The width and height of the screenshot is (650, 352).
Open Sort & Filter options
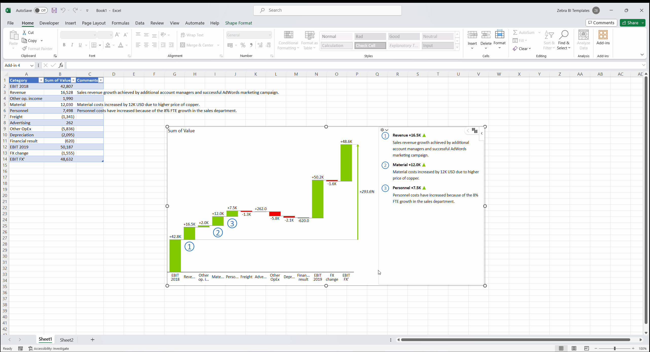(x=549, y=40)
